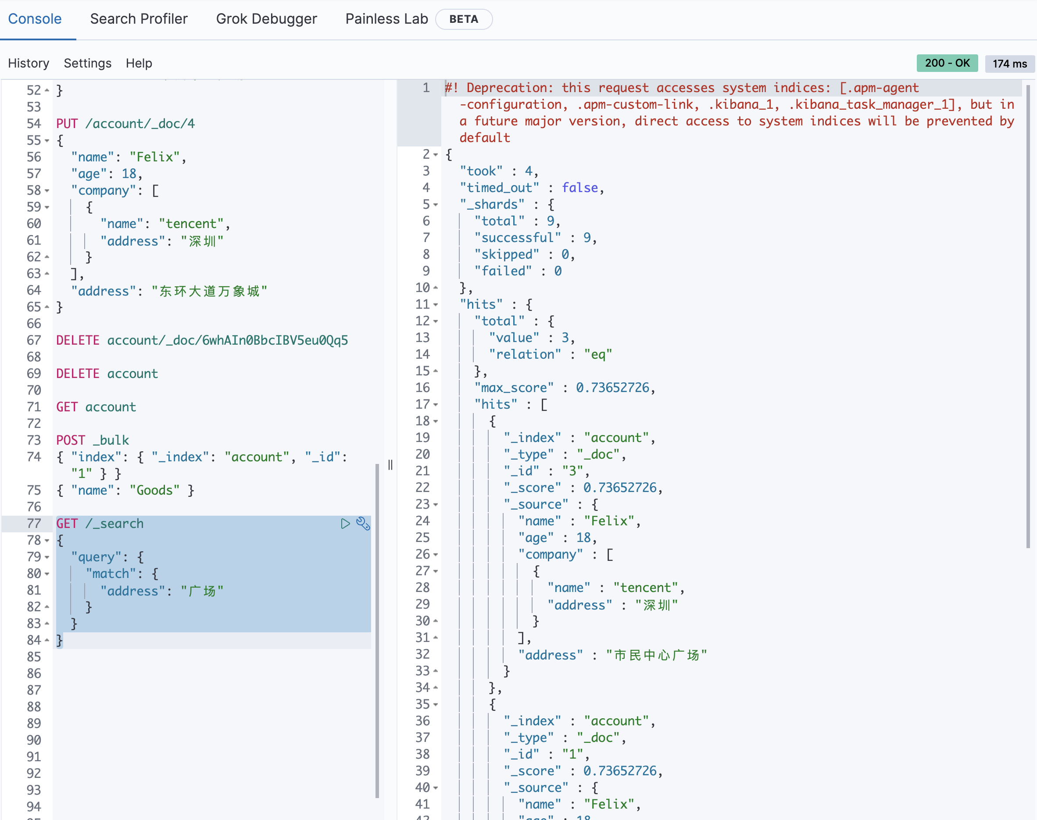Screen dimensions: 1037x820
Task: Click the BETA badge next to Painless Lab
Action: point(464,19)
